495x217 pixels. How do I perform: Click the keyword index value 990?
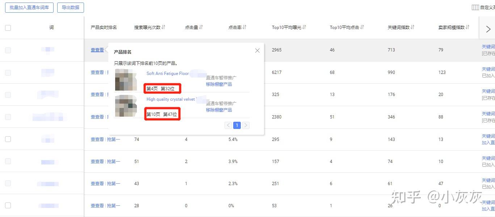click(391, 72)
